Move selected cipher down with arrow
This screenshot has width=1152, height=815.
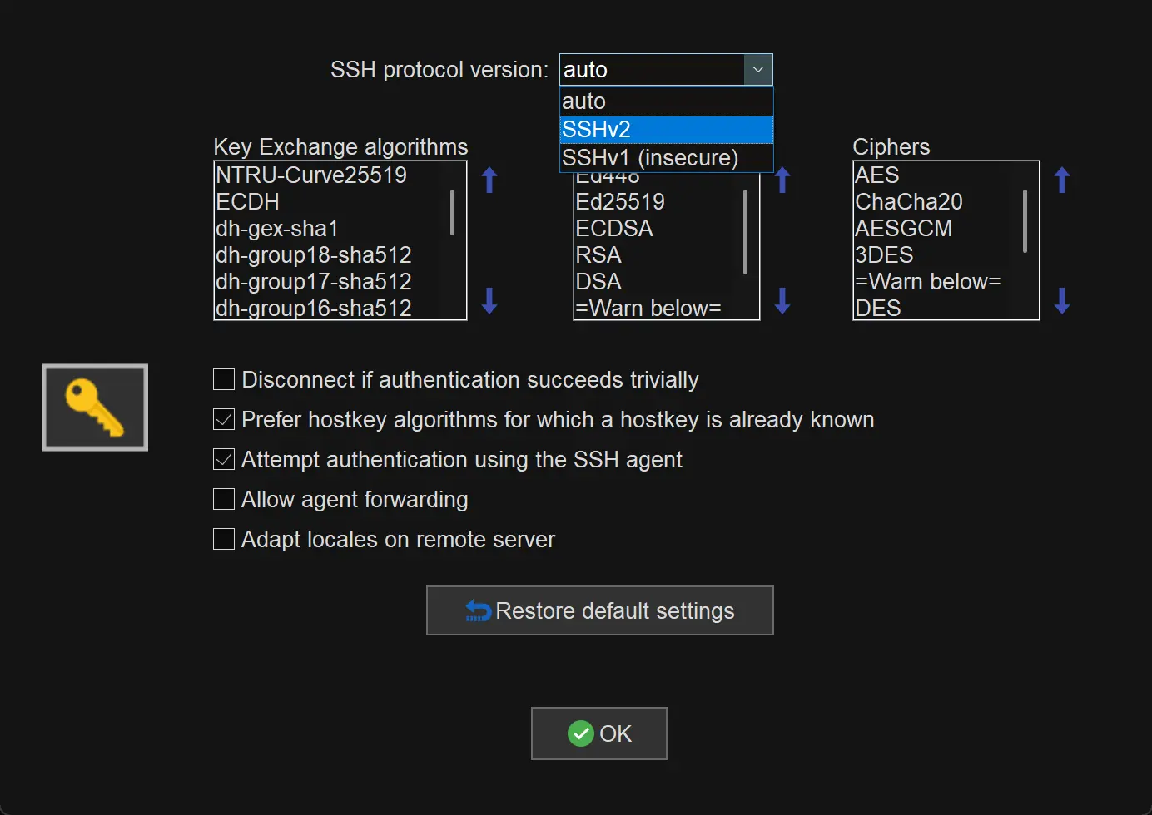pyautogui.click(x=1061, y=300)
